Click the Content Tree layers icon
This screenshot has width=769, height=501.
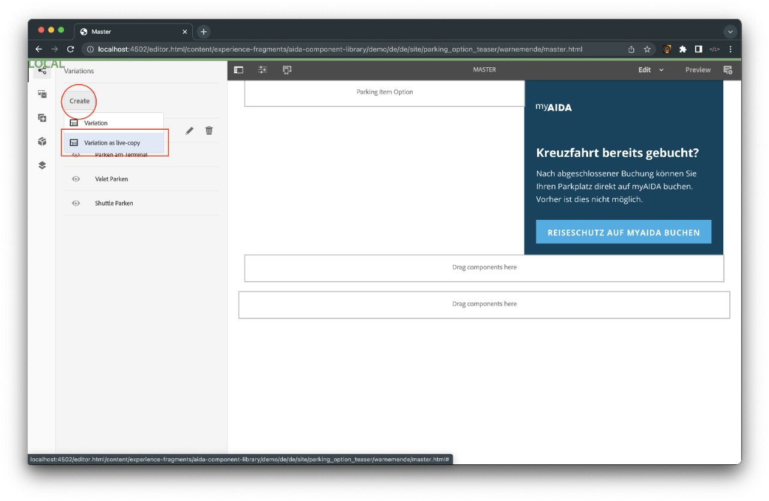pyautogui.click(x=42, y=165)
